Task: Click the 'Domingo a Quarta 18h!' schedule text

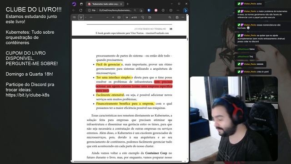Action: point(29,74)
